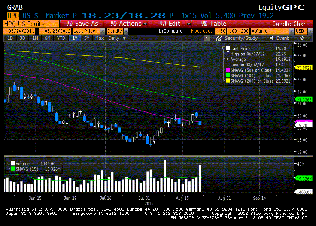Click the yellow 23.9921 axis price tag
316x226 pixels.
point(304,68)
